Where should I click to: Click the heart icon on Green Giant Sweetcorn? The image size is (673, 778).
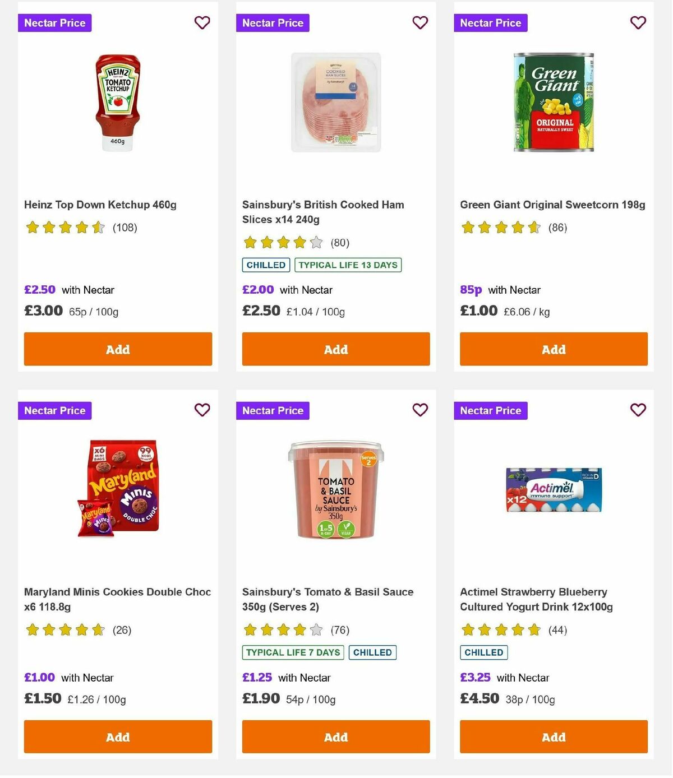(x=638, y=23)
